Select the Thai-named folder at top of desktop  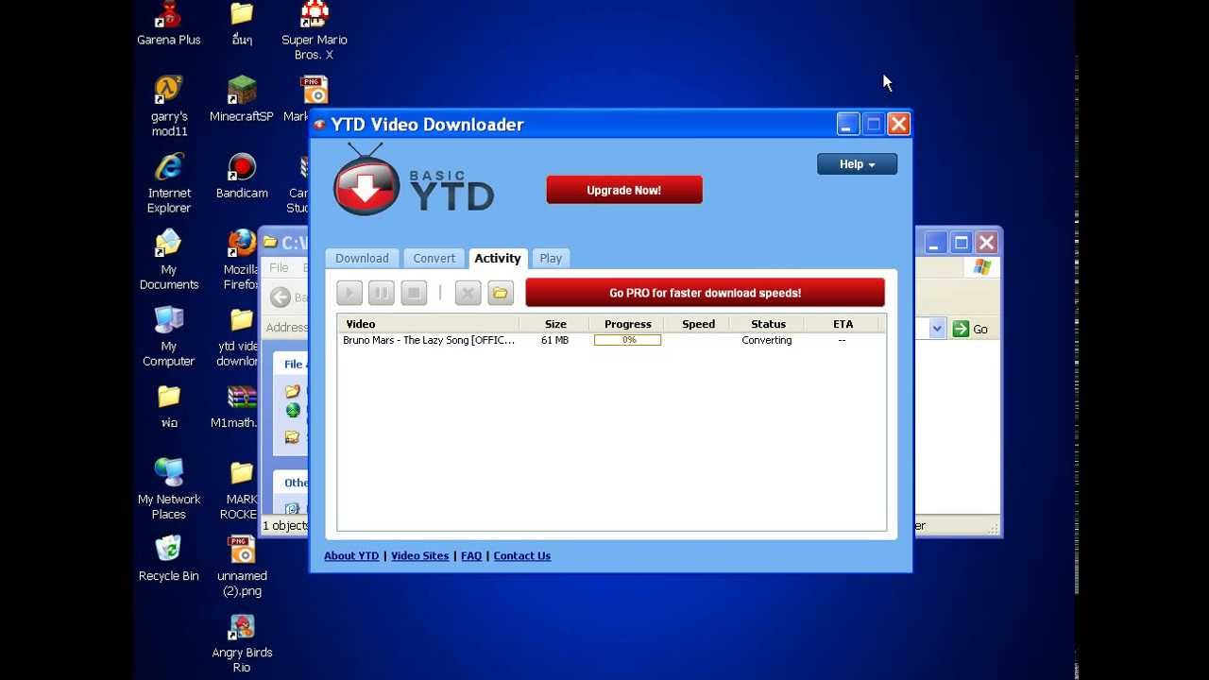pos(242,25)
